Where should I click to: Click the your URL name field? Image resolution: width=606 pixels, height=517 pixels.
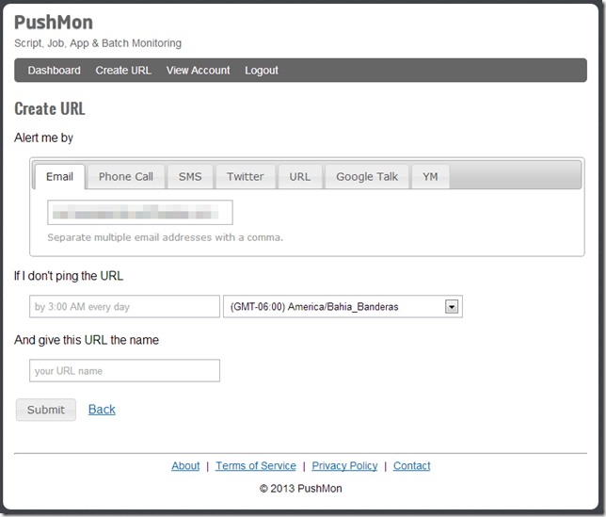pos(124,370)
